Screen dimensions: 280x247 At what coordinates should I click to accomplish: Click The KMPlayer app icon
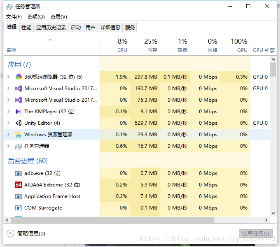(19, 112)
